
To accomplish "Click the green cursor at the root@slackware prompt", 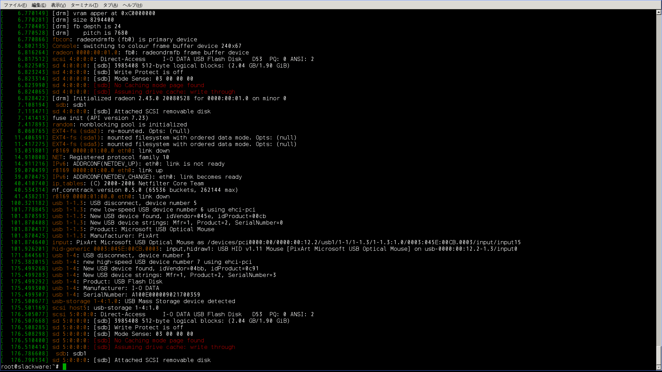I will click(x=64, y=366).
